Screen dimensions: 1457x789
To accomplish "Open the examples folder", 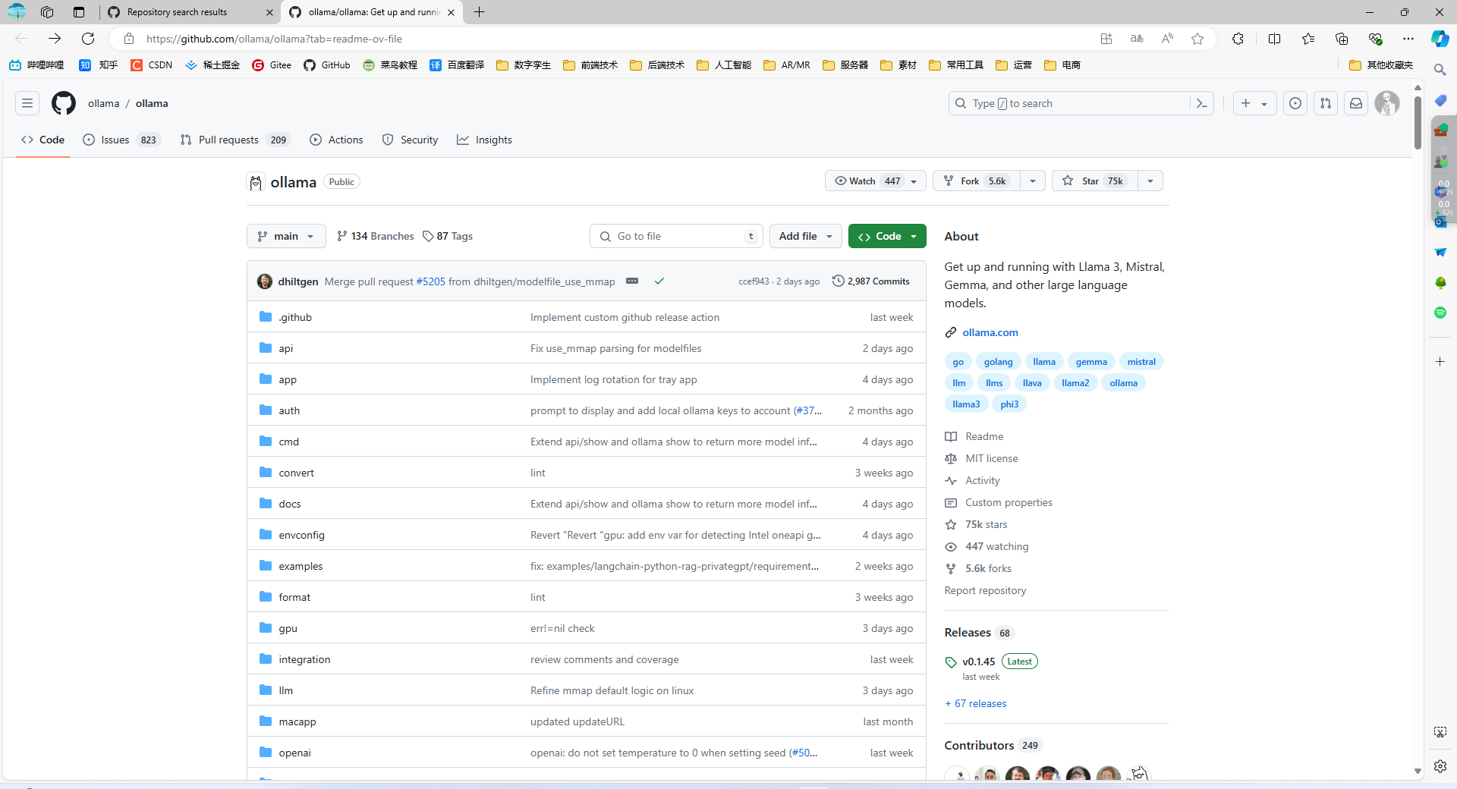I will [301, 566].
